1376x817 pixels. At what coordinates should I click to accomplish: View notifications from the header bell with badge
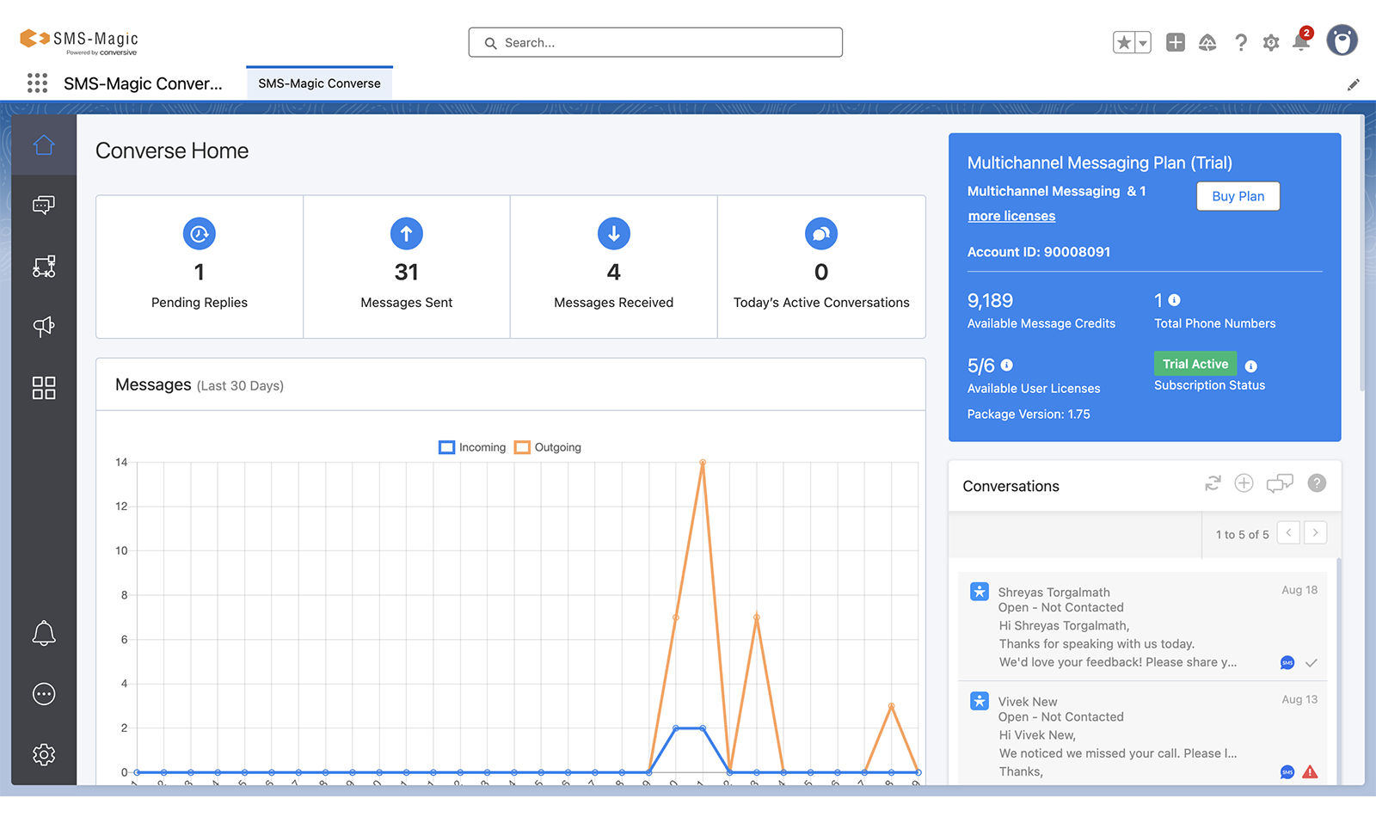(x=1301, y=41)
